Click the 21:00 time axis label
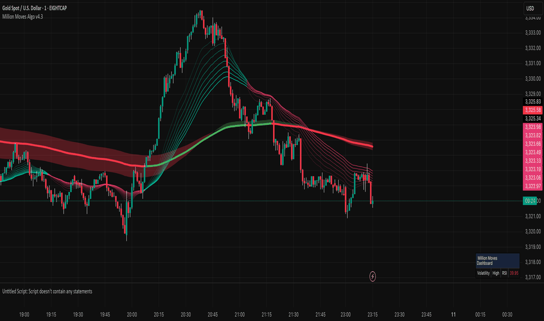This screenshot has width=544, height=321. click(x=239, y=315)
